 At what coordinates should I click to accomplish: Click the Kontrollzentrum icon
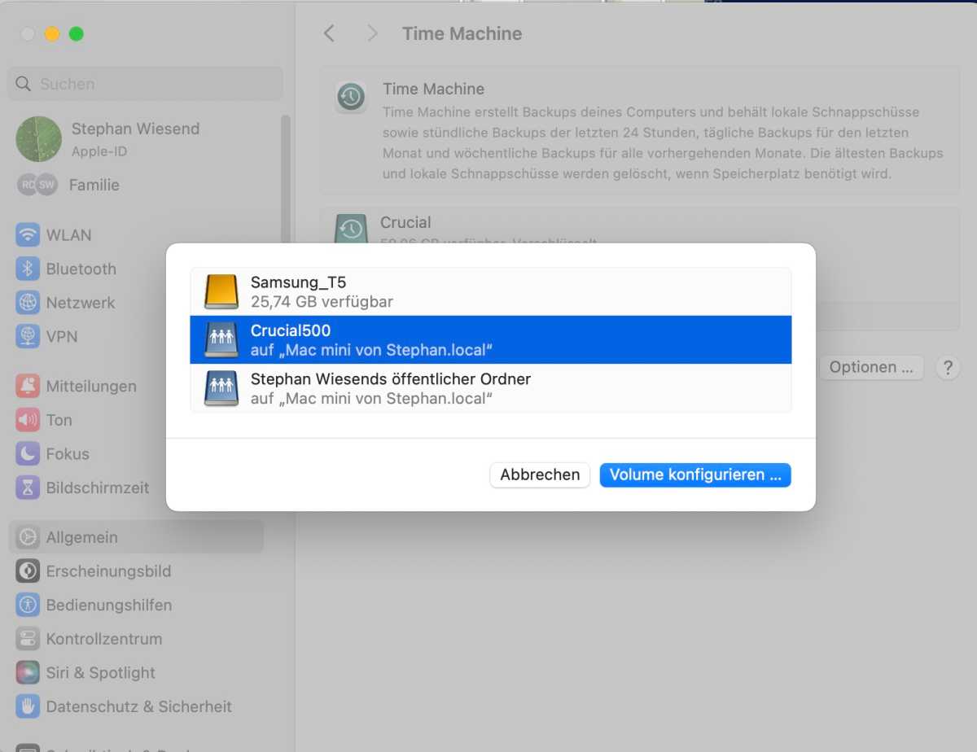28,639
